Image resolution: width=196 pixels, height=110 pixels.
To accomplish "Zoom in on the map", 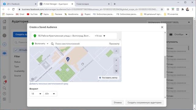I will (116, 60).
